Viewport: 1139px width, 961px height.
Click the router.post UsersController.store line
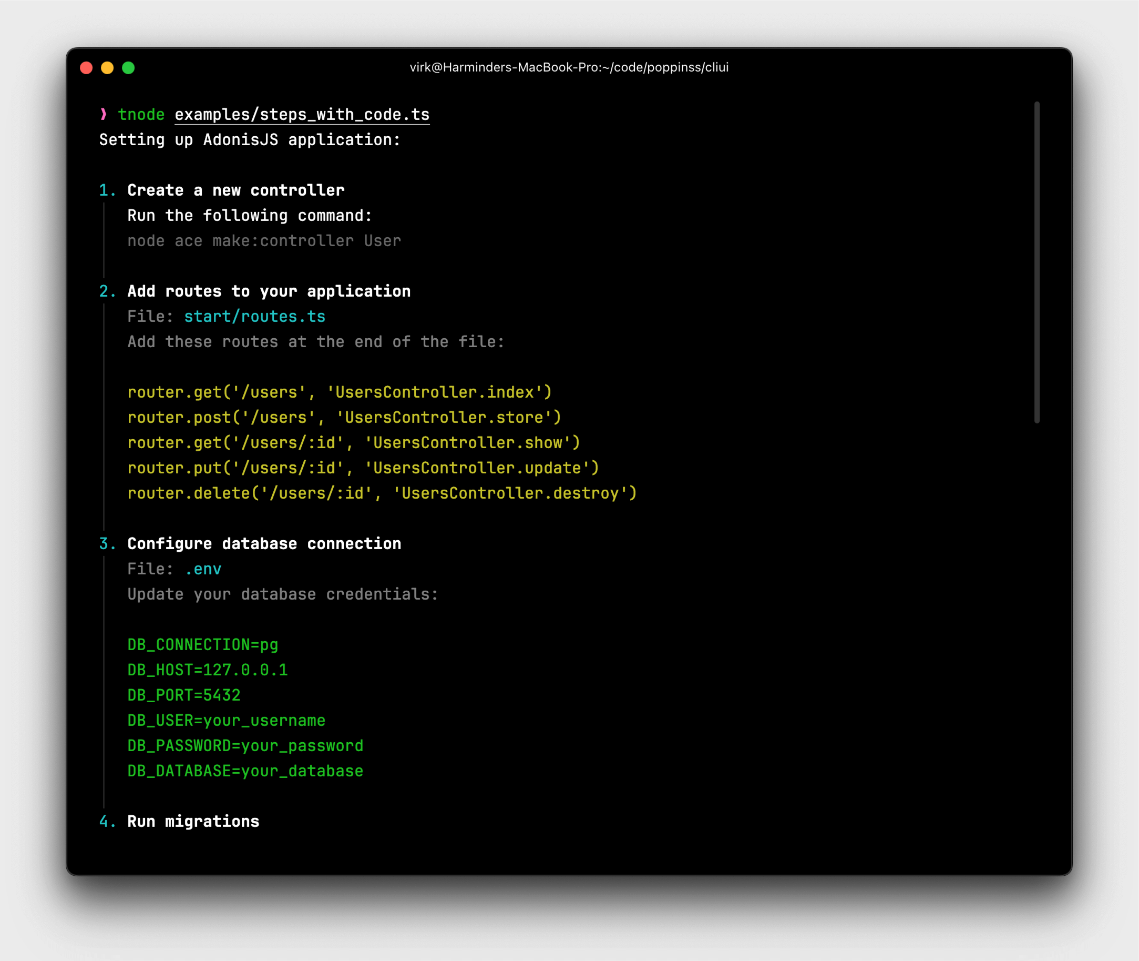345,417
